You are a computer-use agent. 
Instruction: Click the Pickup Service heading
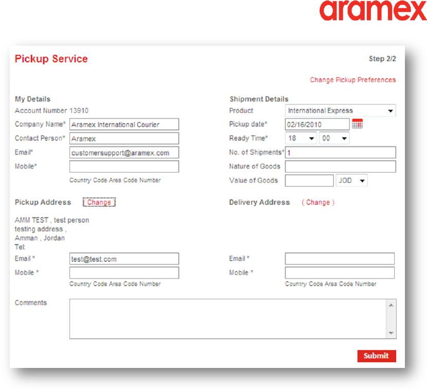point(51,59)
